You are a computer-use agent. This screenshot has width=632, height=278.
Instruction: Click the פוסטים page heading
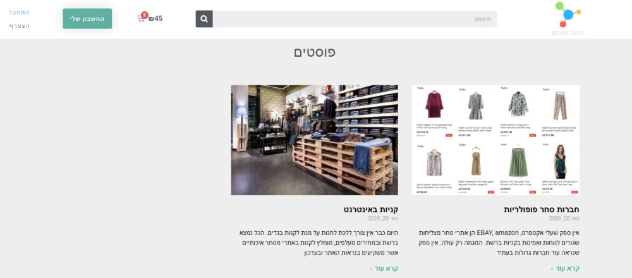tap(315, 52)
